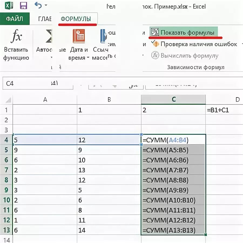
Task: Click Проверка наличия ошибок
Action: (195, 44)
